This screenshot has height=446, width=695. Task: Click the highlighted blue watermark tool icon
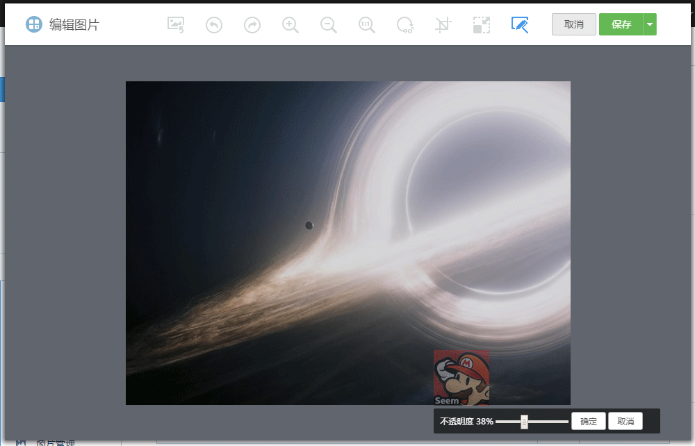point(519,25)
